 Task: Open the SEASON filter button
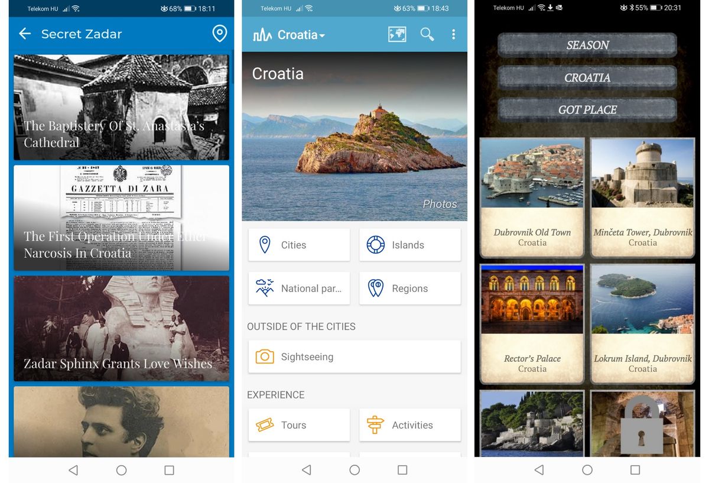(587, 45)
